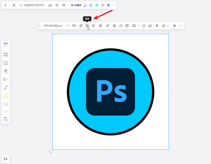Click the purple AI image generation icon

pyautogui.click(x=85, y=5)
